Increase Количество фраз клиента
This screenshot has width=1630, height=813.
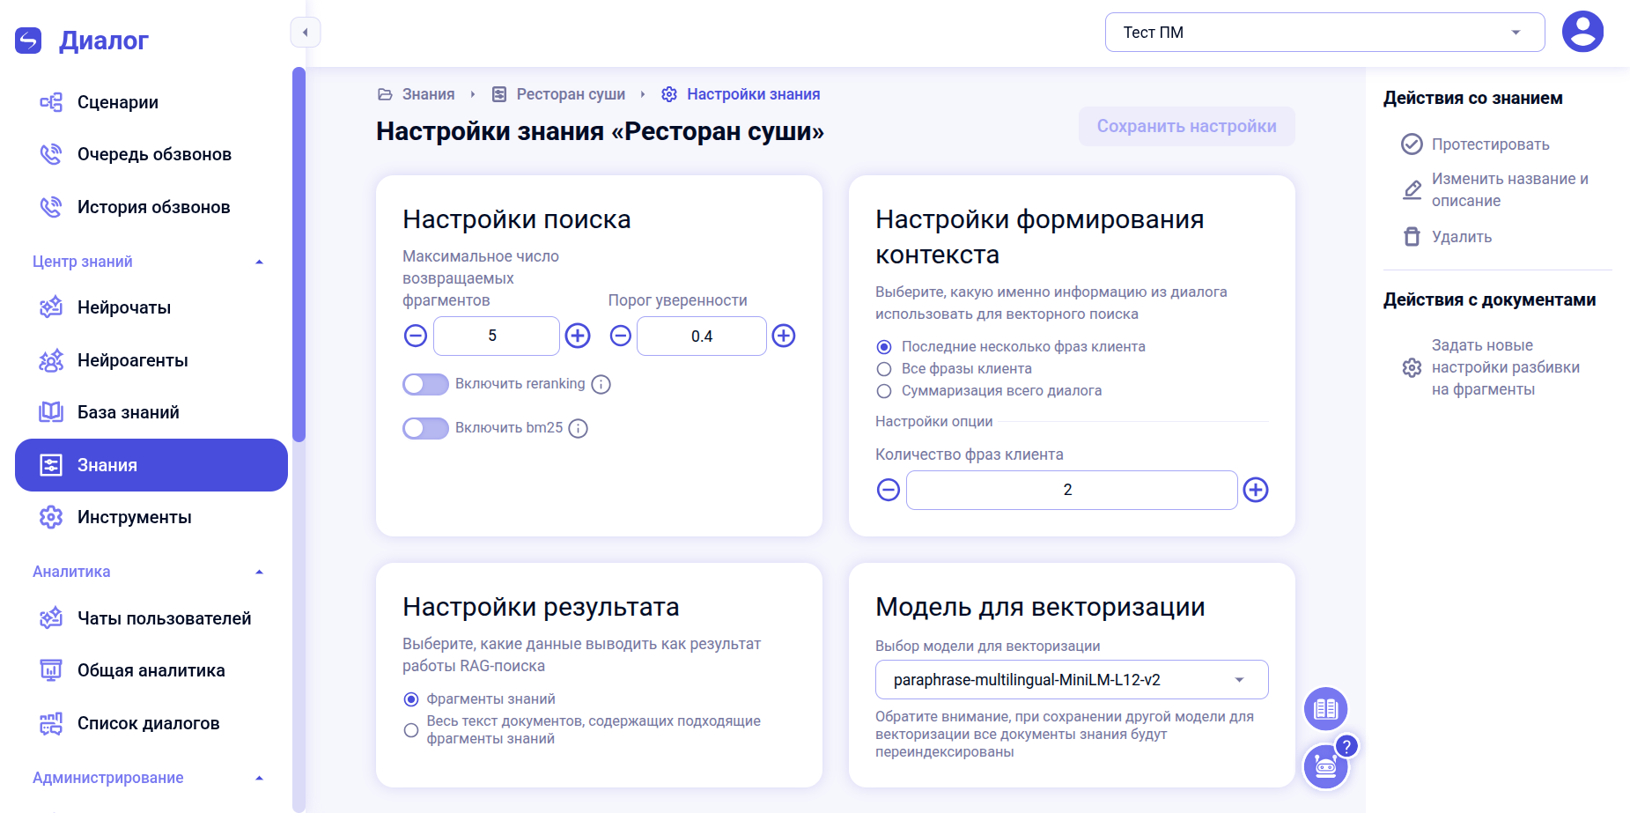[1256, 490]
